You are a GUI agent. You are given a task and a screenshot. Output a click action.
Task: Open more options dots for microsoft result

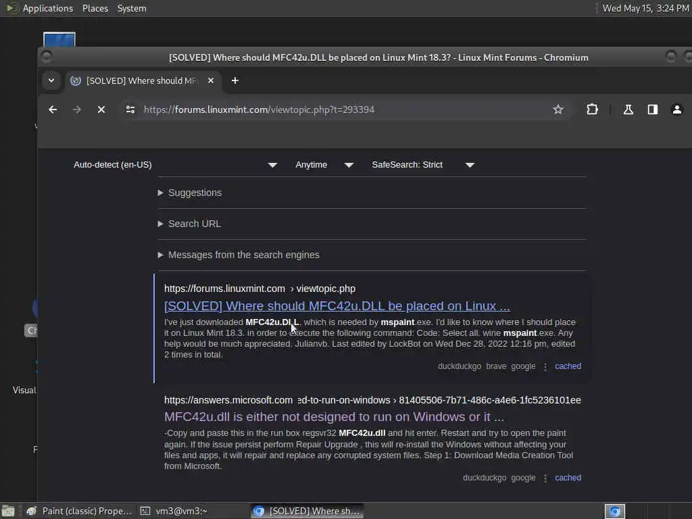point(545,478)
